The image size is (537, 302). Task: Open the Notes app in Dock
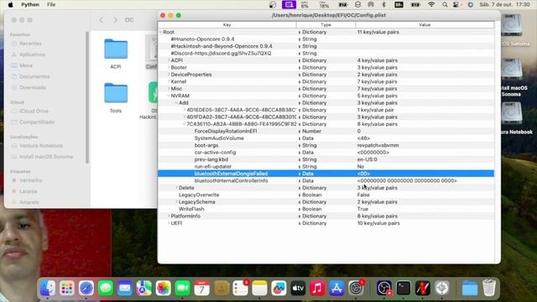(x=259, y=288)
